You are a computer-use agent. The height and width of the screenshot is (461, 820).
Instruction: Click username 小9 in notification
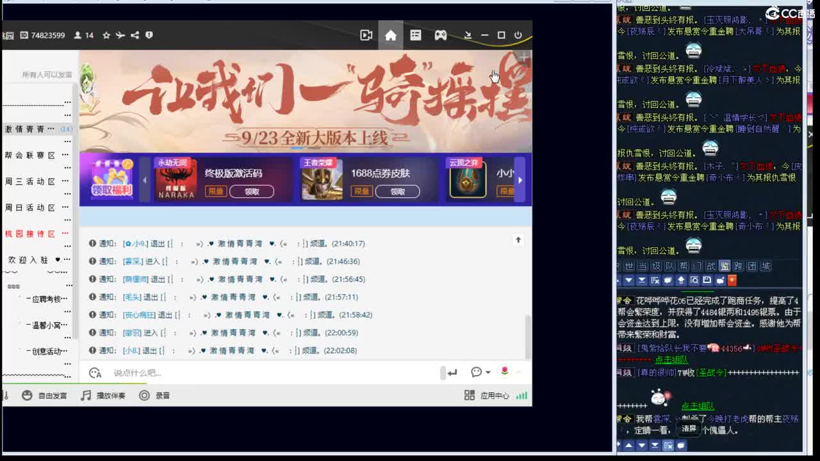click(136, 244)
